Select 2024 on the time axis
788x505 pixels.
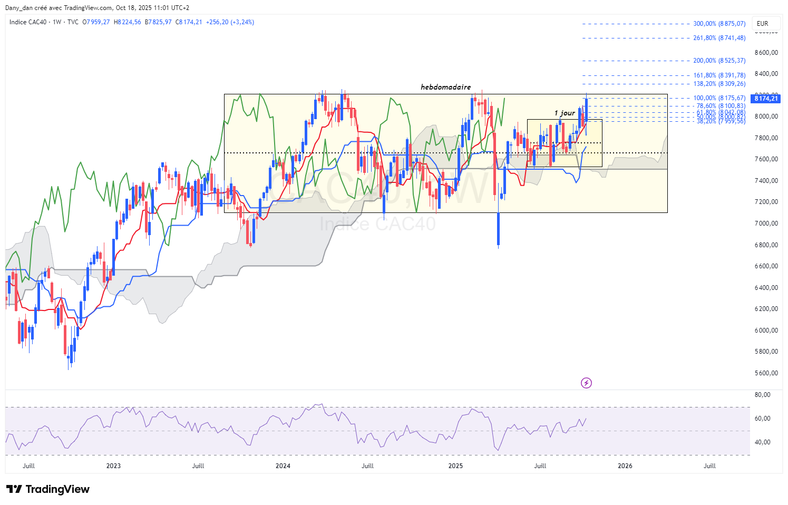(x=283, y=465)
